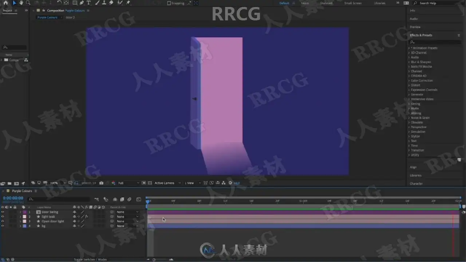Create a new composition from the Project panel

pos(16,183)
